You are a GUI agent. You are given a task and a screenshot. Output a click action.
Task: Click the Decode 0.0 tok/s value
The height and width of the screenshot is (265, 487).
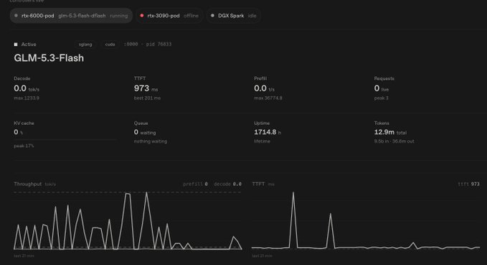(27, 88)
